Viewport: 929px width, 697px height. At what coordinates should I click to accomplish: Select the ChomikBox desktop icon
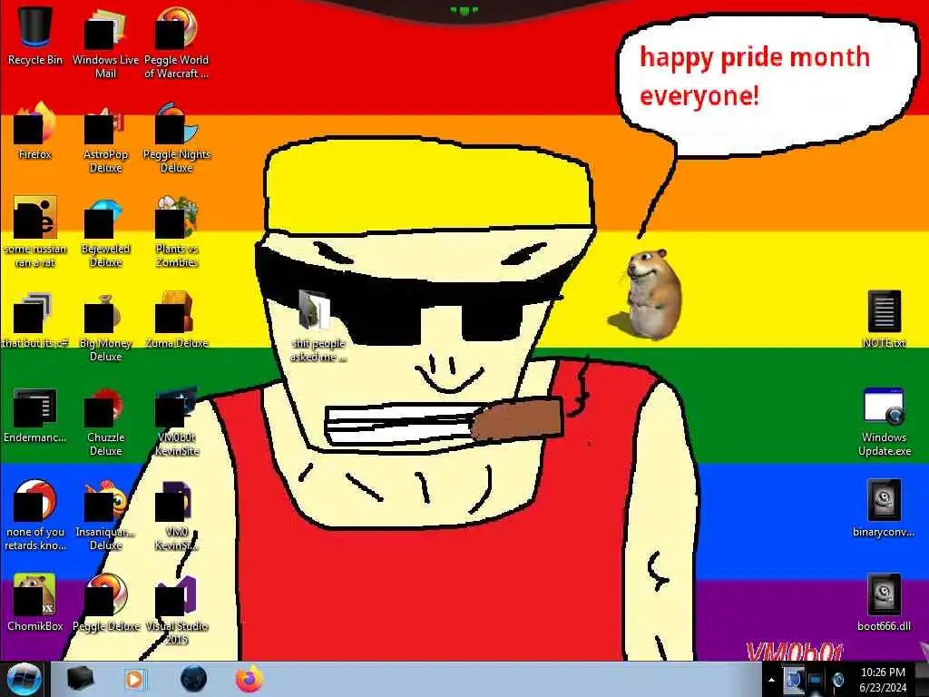pos(35,603)
